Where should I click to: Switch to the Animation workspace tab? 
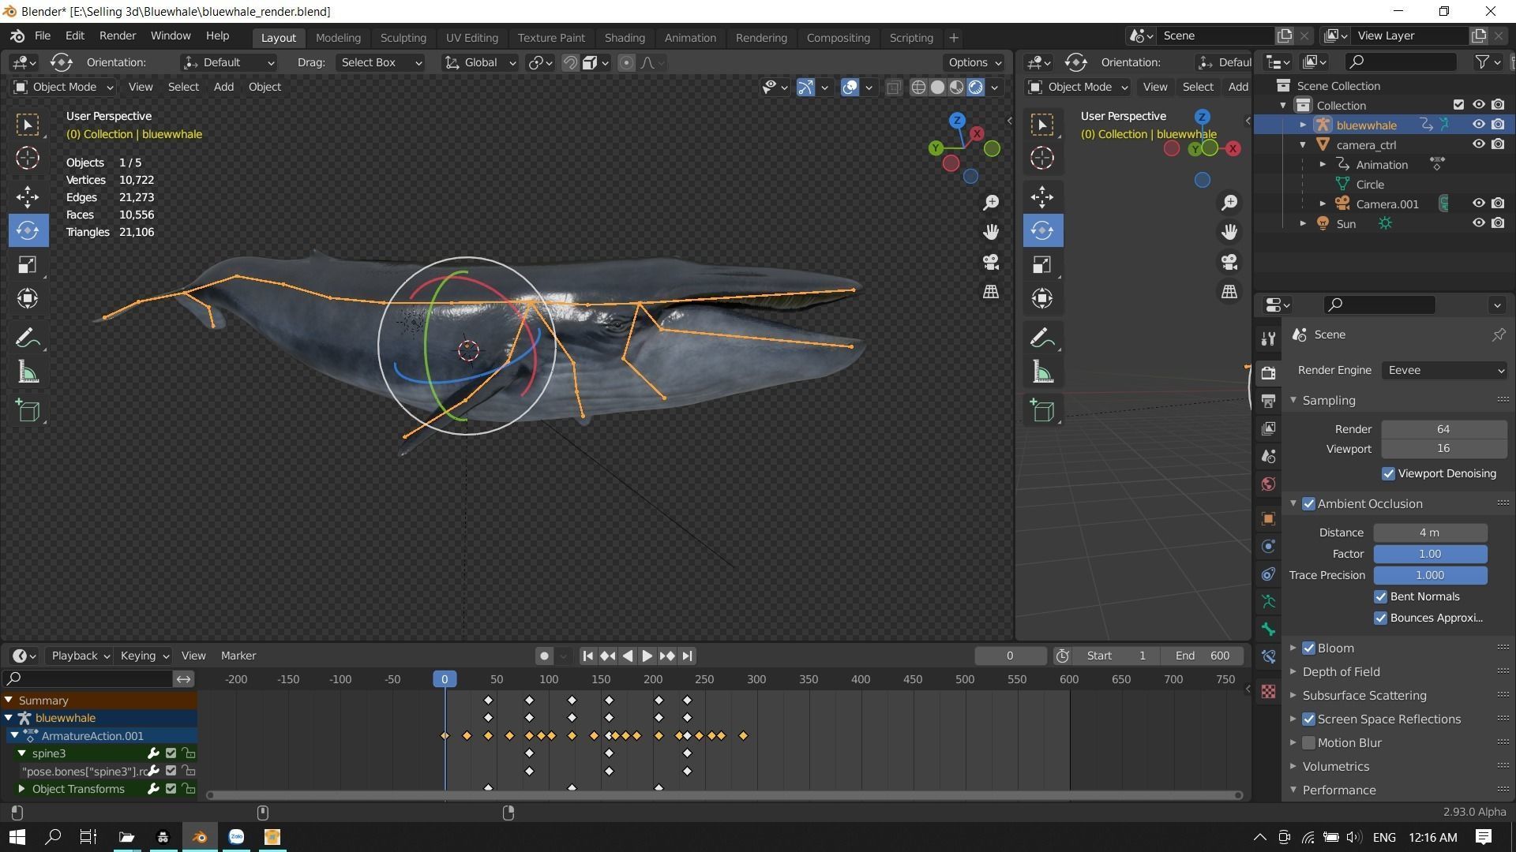tap(690, 38)
